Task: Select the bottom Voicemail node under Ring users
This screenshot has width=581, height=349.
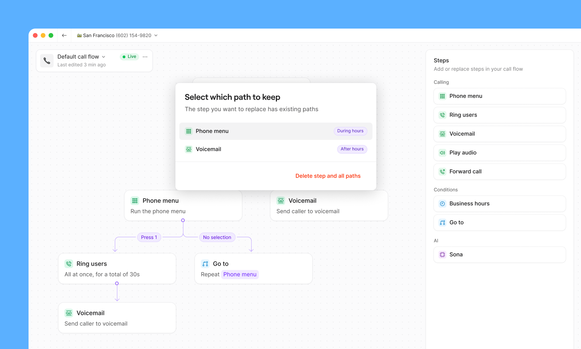Action: point(117,318)
